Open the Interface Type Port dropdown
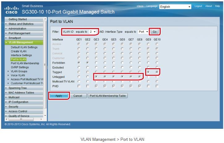The height and width of the screenshot is (143, 224). point(143,32)
